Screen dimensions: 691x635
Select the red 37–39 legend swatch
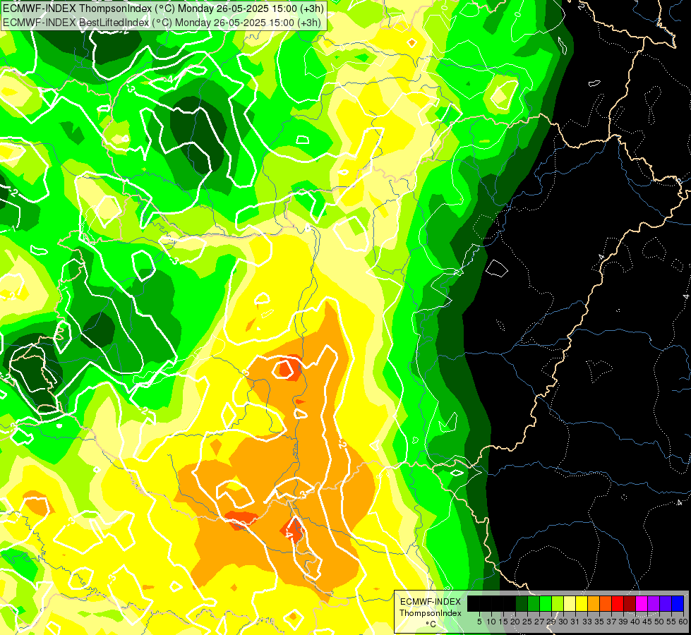coord(618,603)
